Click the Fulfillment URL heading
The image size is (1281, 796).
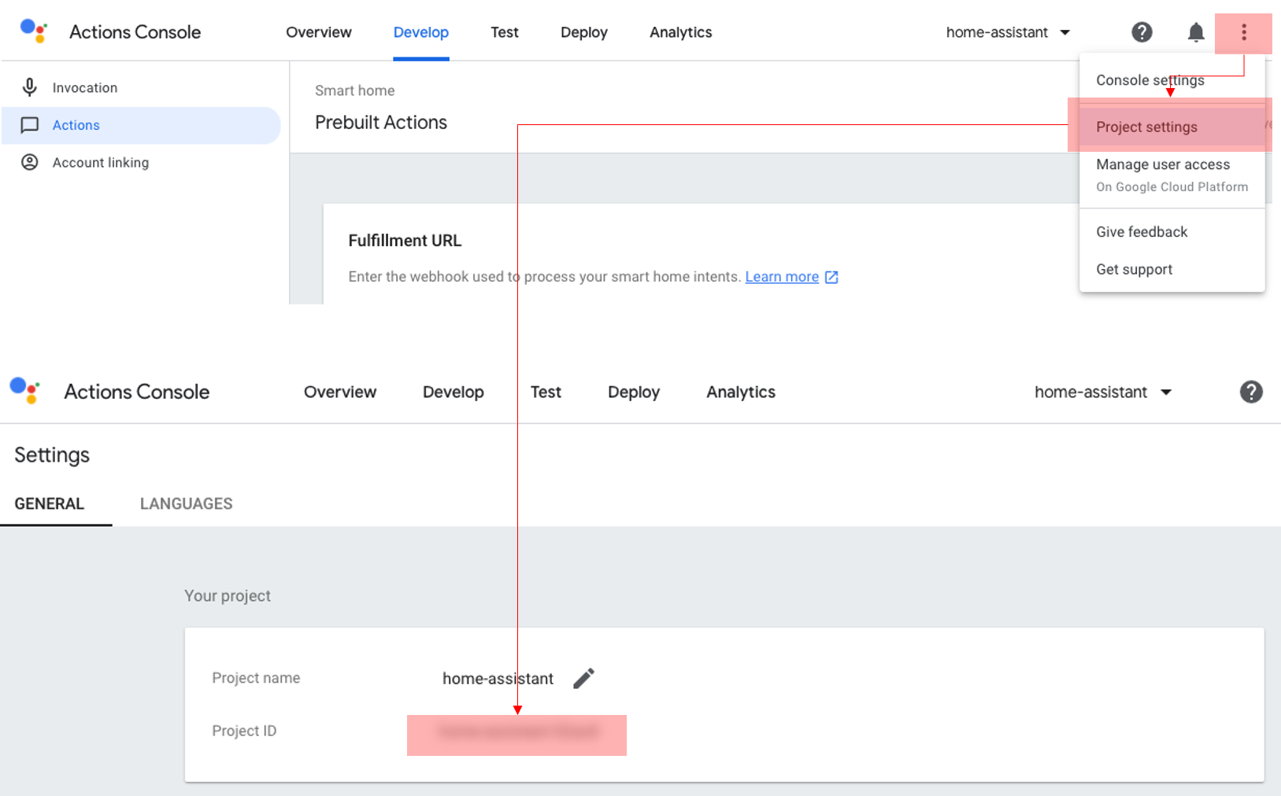tap(405, 241)
